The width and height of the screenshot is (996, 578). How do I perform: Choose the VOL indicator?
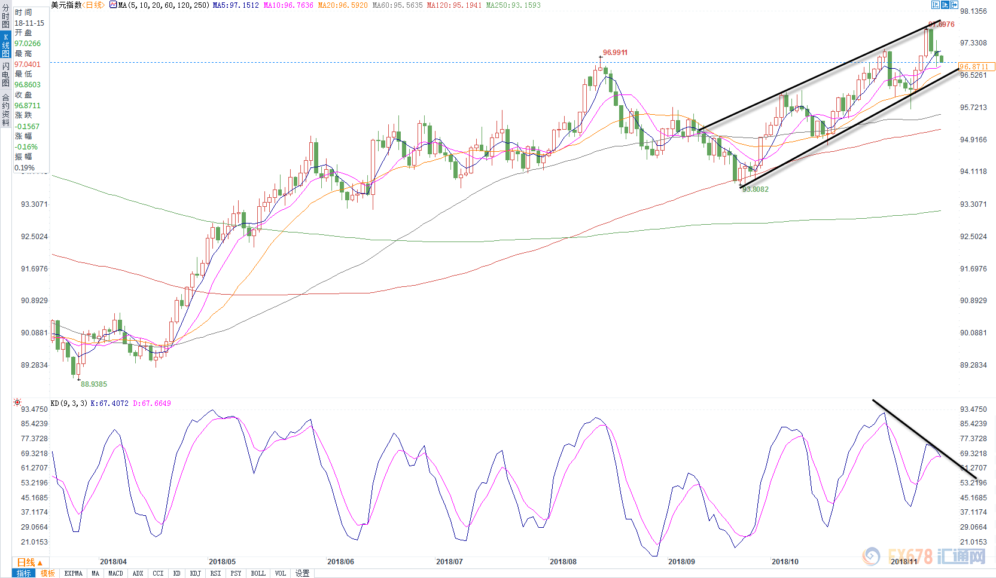tap(281, 573)
